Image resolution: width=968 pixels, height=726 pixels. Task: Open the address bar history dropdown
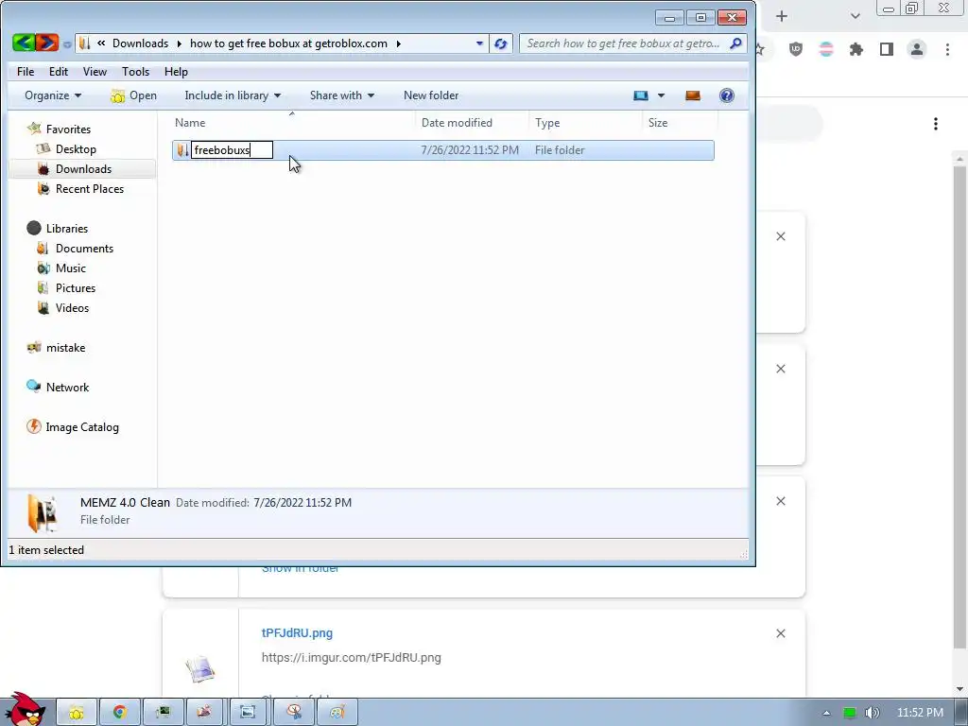(x=479, y=43)
